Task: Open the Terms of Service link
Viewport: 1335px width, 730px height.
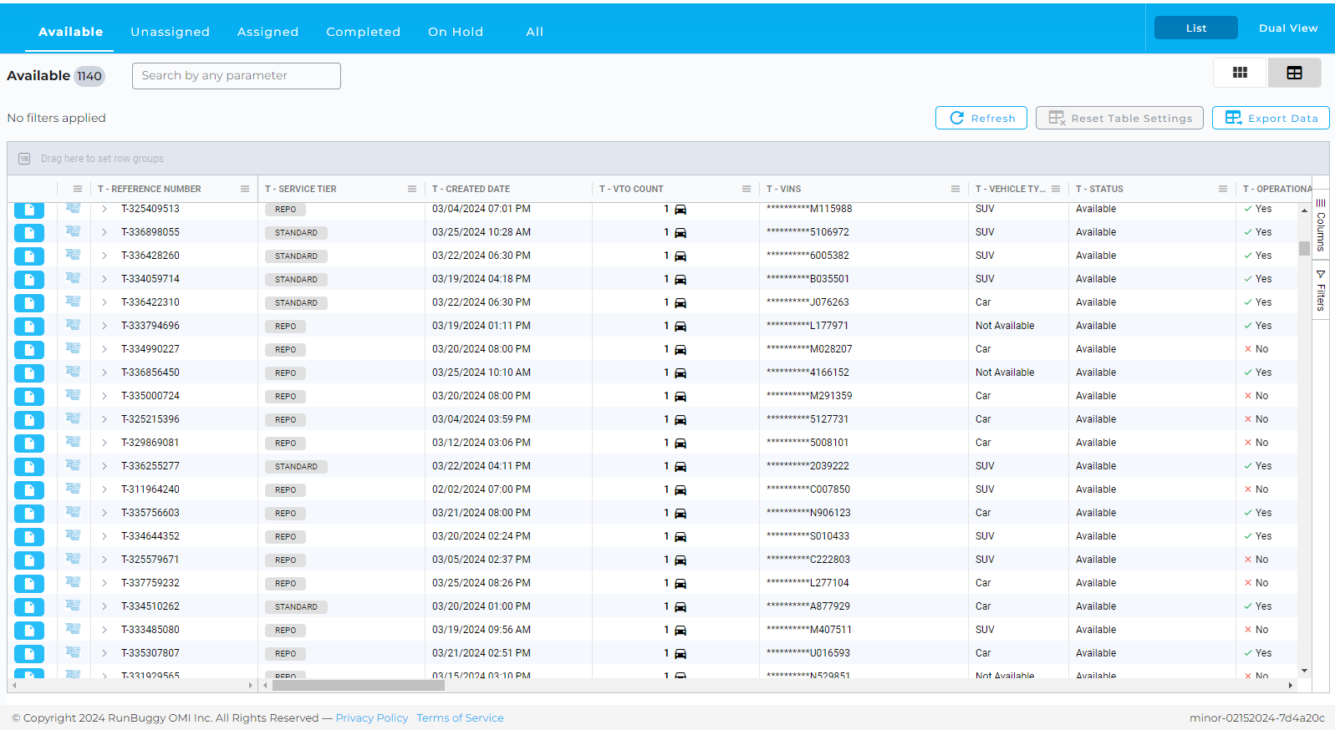Action: click(460, 717)
